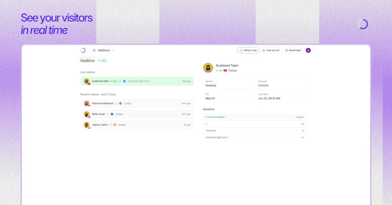
Task: Click the Chrome browser icon in Scattered Takin row
Action: 124,81
